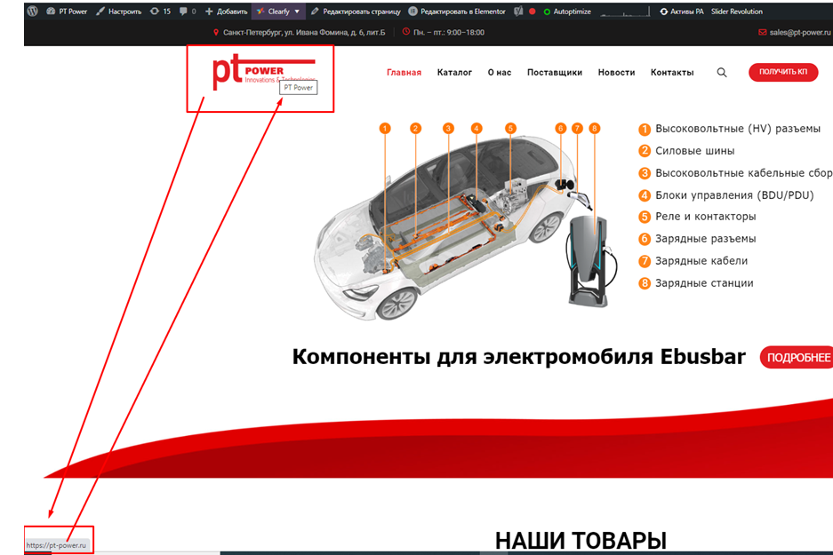Open PT Power site dashboard
This screenshot has width=833, height=555.
click(67, 12)
